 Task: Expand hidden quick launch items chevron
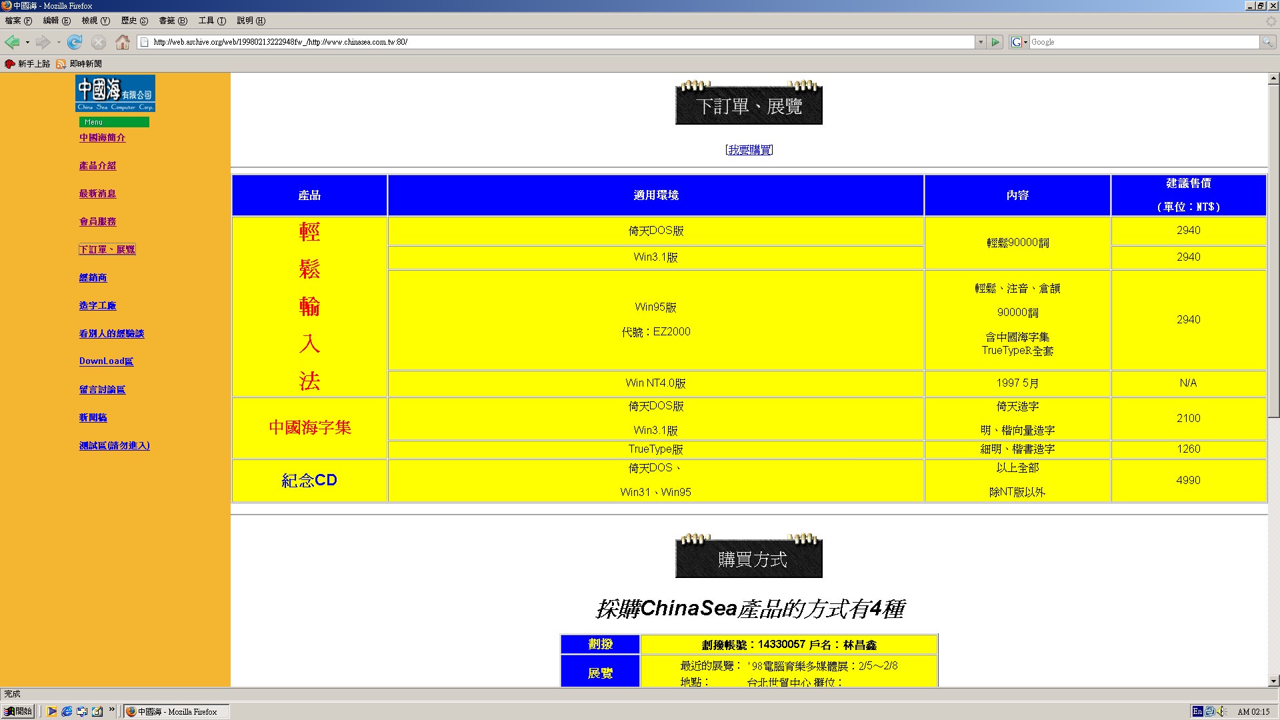(112, 709)
